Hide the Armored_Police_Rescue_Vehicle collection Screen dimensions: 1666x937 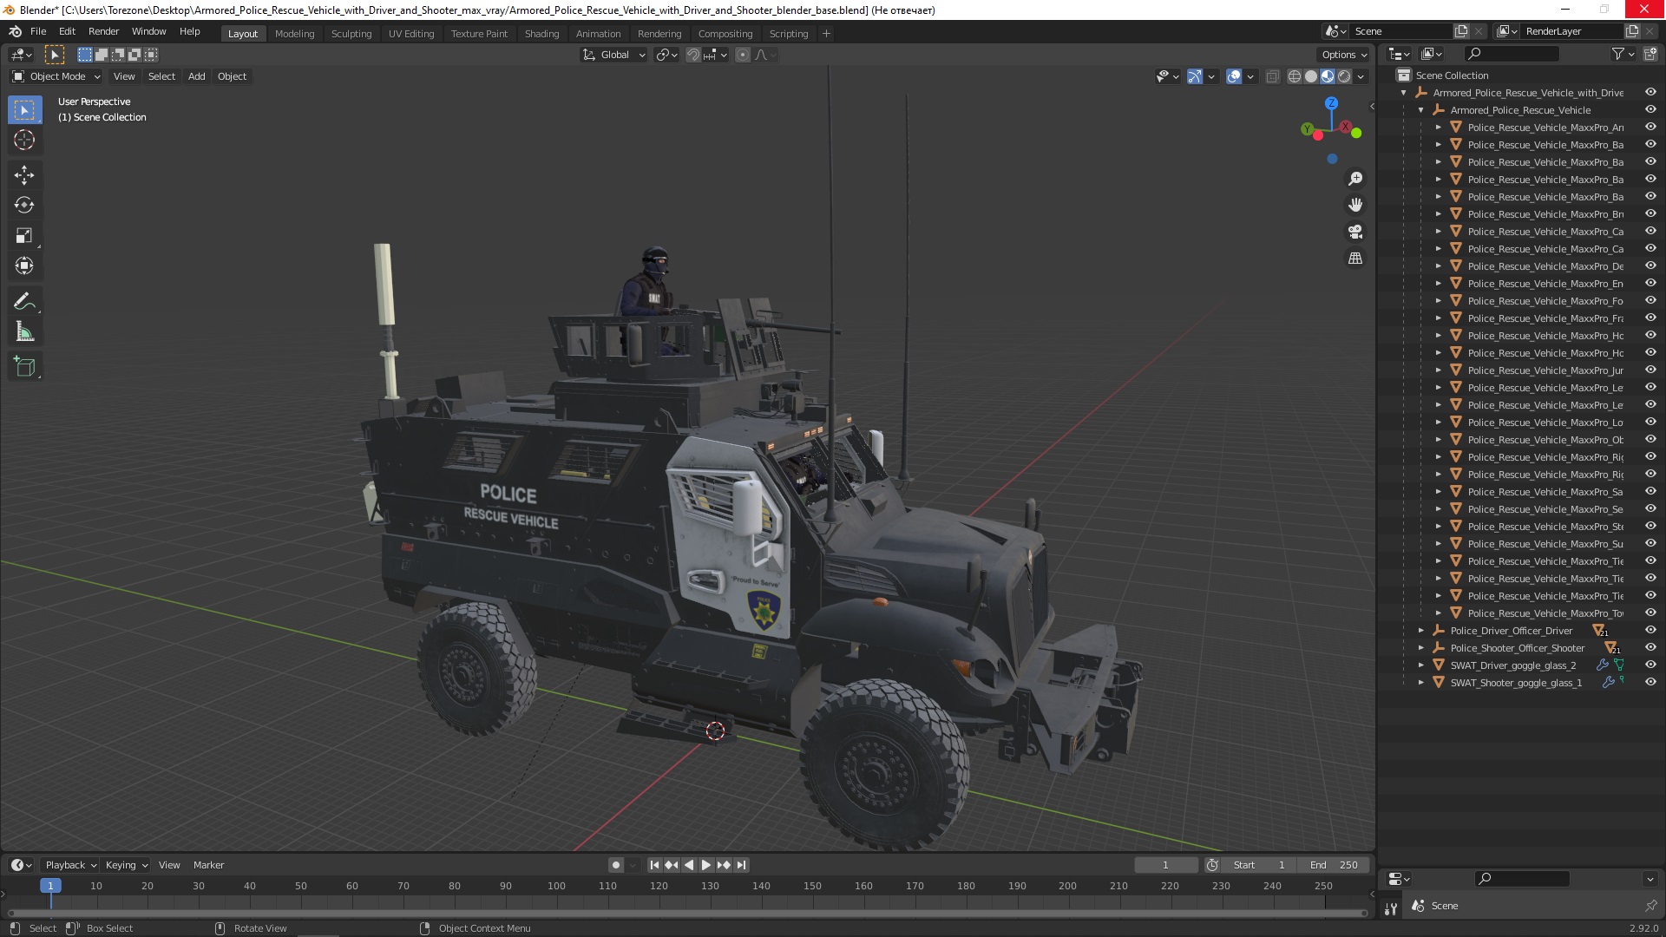pyautogui.click(x=1650, y=110)
